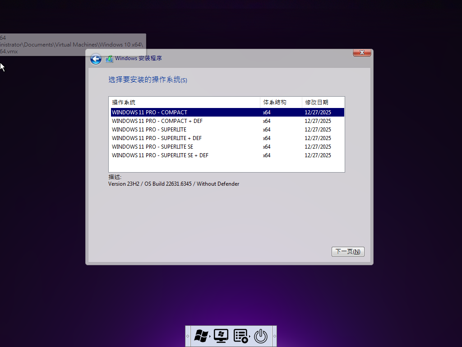The width and height of the screenshot is (462, 347).
Task: Select WINDOWS 11 PRO - COMPACT
Action: click(149, 113)
